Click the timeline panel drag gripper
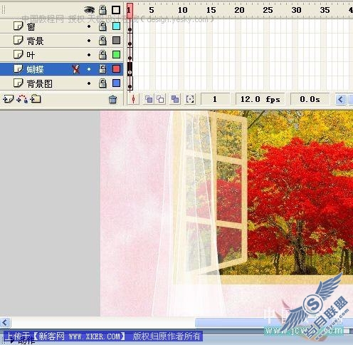The image size is (353, 345). (4, 10)
